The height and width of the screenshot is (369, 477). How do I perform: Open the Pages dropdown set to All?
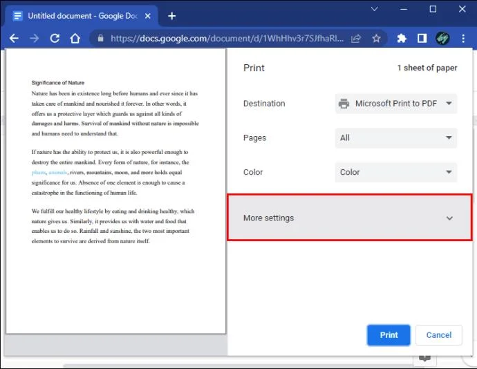[396, 138]
